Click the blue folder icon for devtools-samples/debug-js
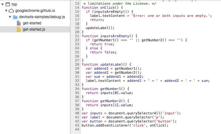 (15, 17)
